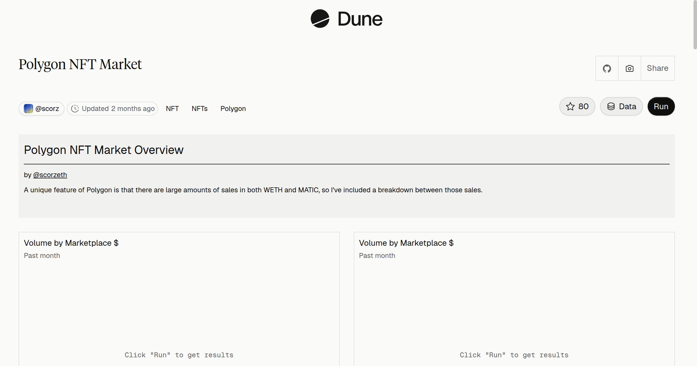Open the @scorz author profile chip
Image resolution: width=697 pixels, height=366 pixels.
coord(42,109)
